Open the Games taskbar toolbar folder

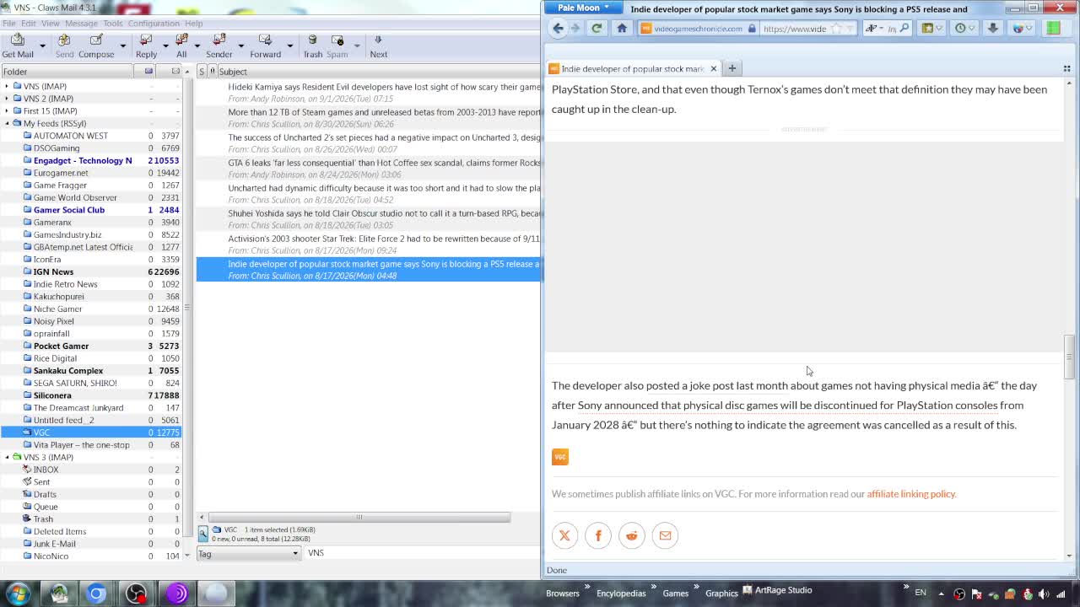point(675,594)
